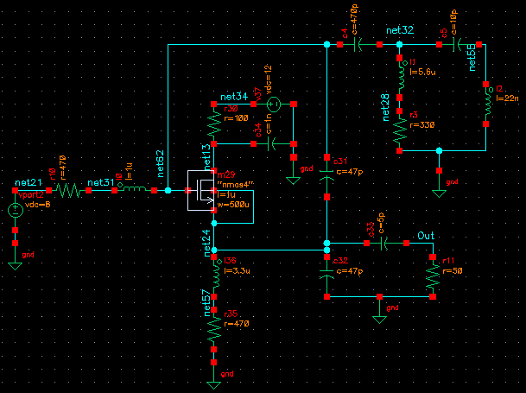Select capacitor c31 symbol
Screen dimensions: 526x393
[327, 176]
